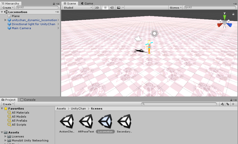Click Scene view search field
238x144 pixels.
tap(210, 7)
